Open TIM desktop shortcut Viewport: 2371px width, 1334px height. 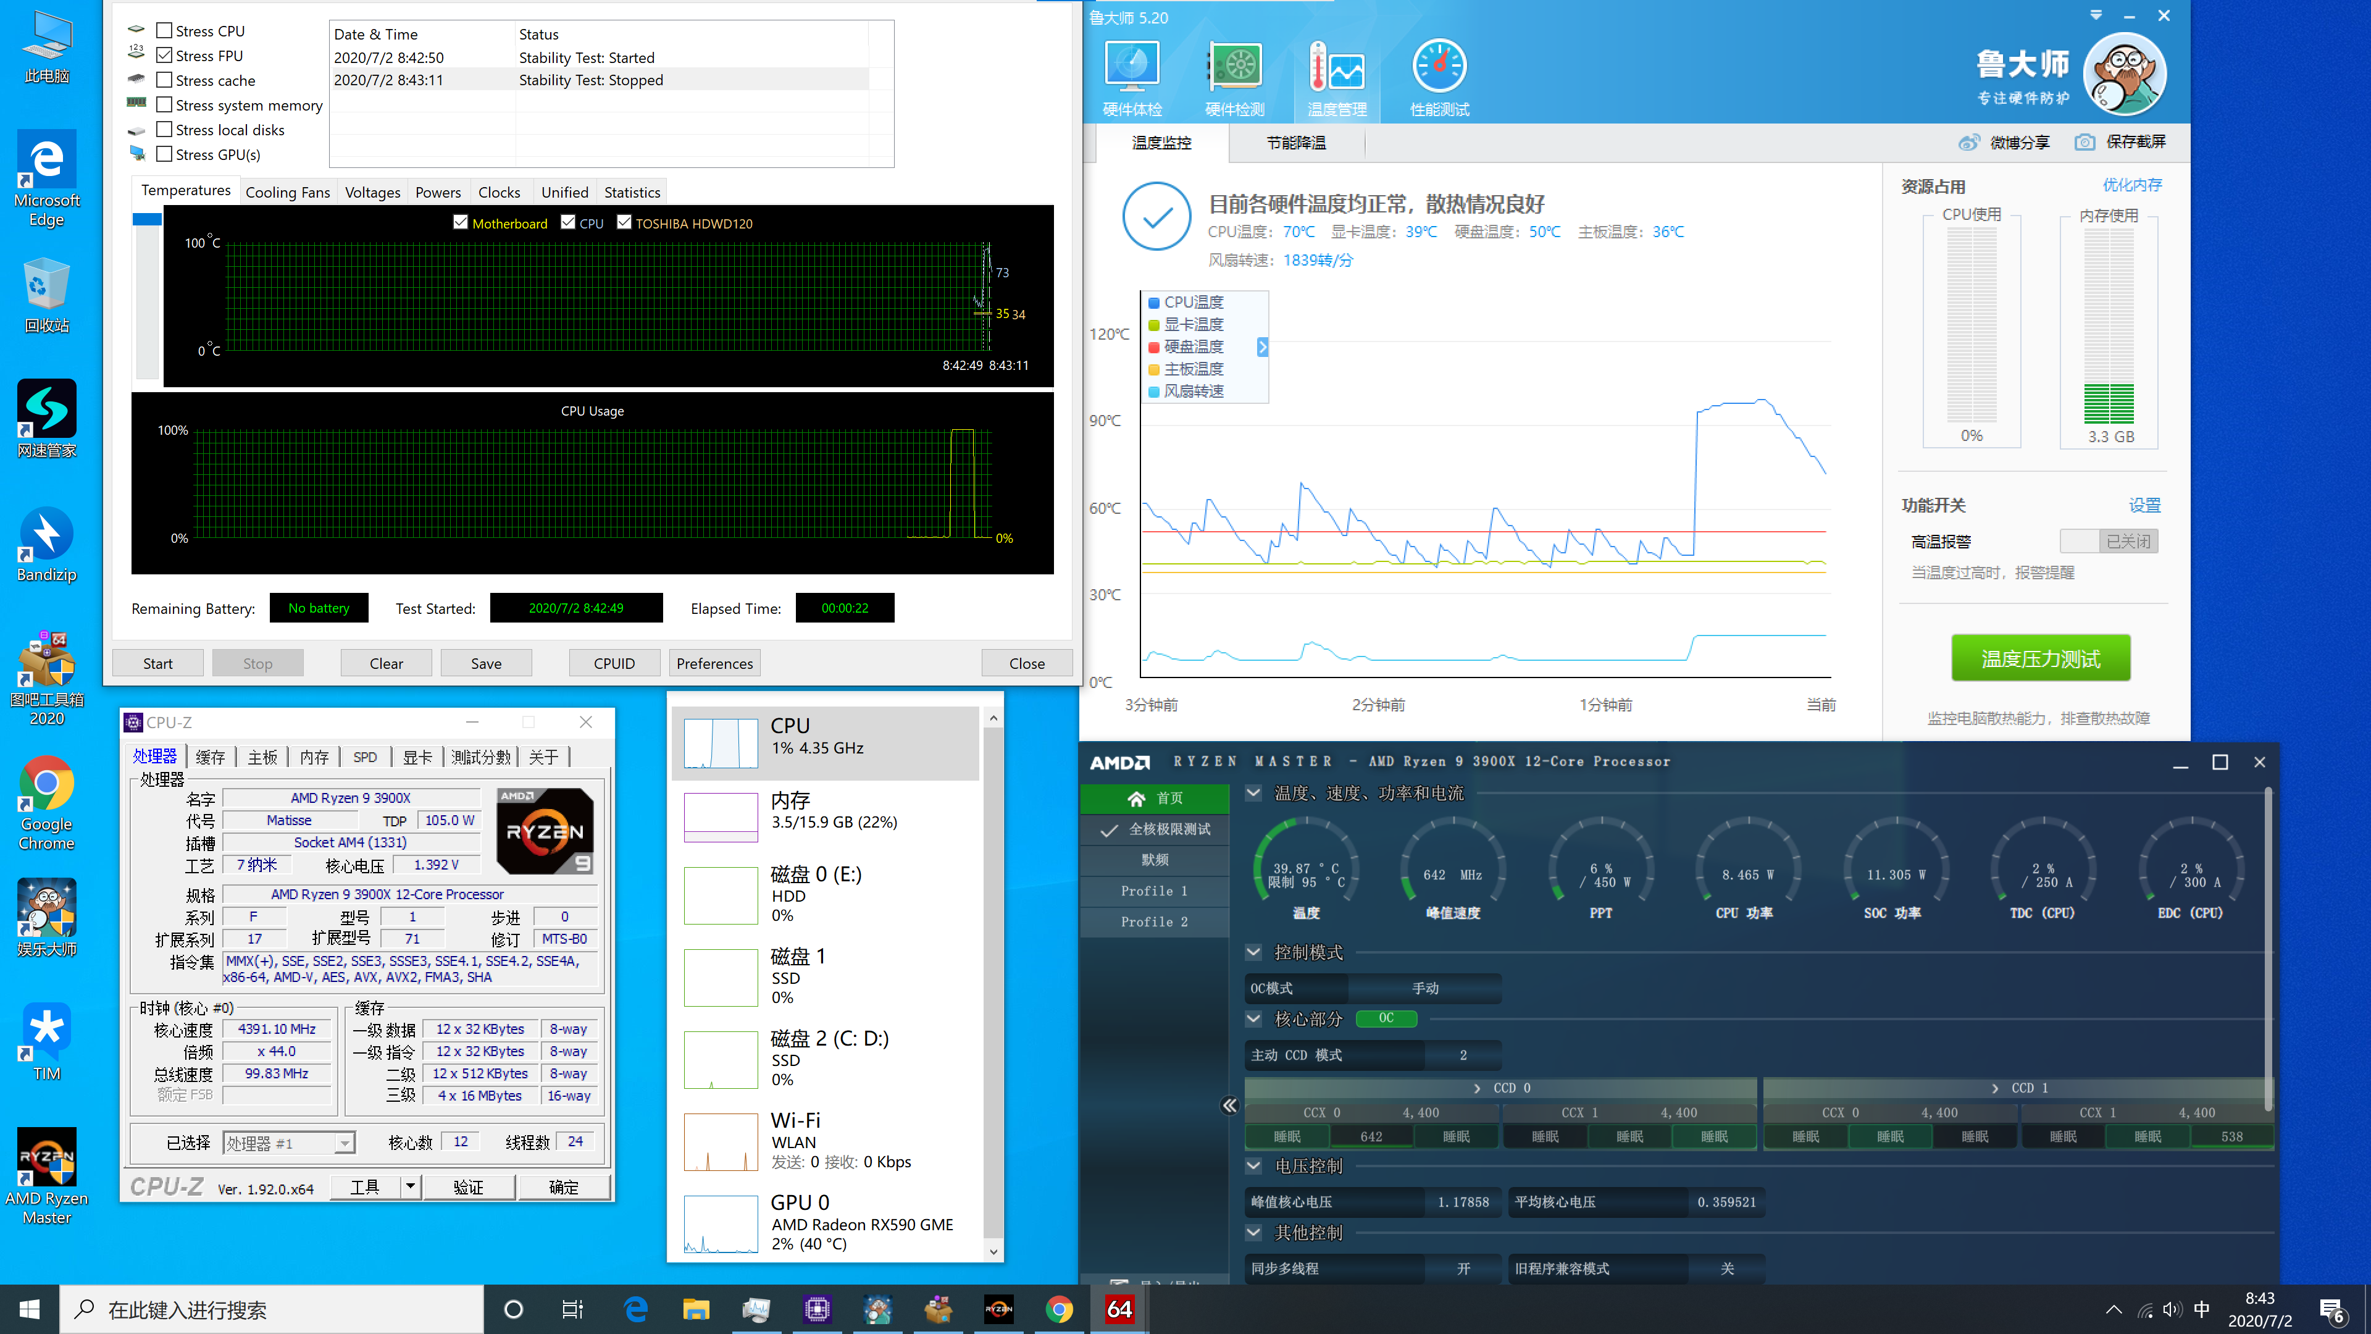point(47,1042)
